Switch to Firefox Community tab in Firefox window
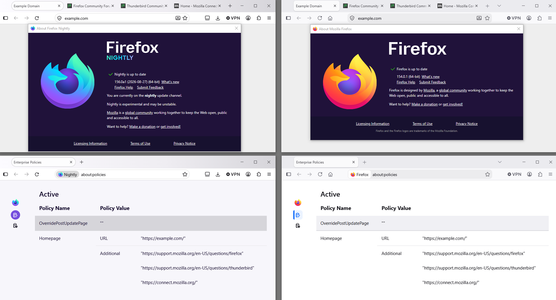The height and width of the screenshot is (300, 556). 363,6
